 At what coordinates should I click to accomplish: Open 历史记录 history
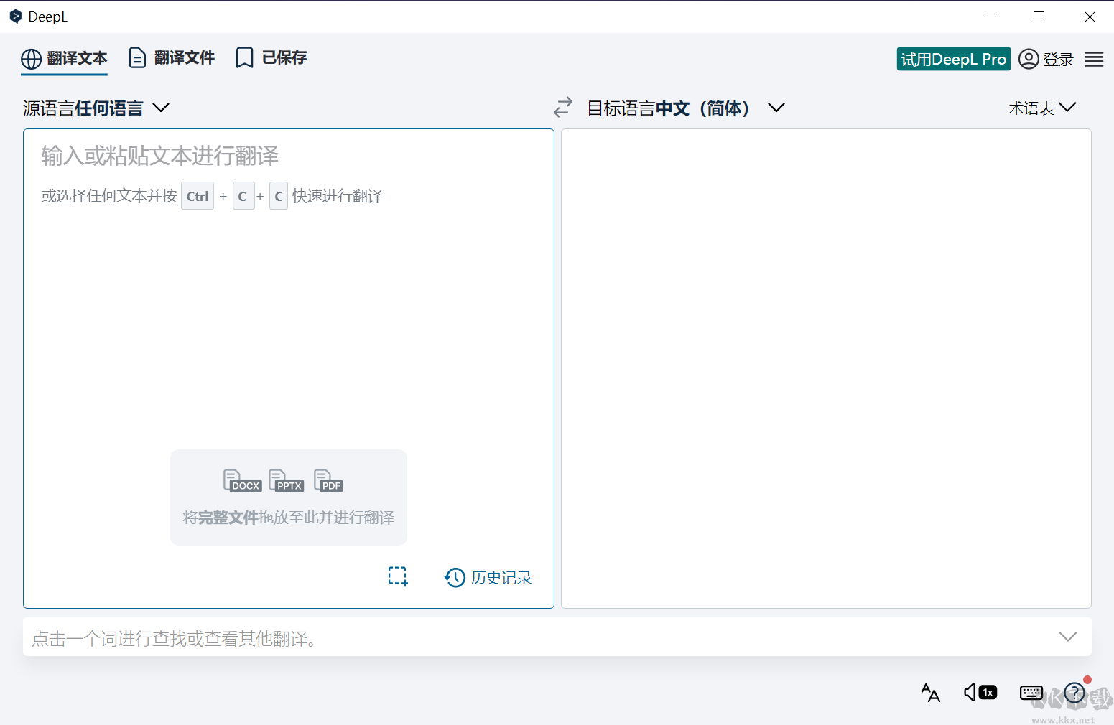(488, 578)
